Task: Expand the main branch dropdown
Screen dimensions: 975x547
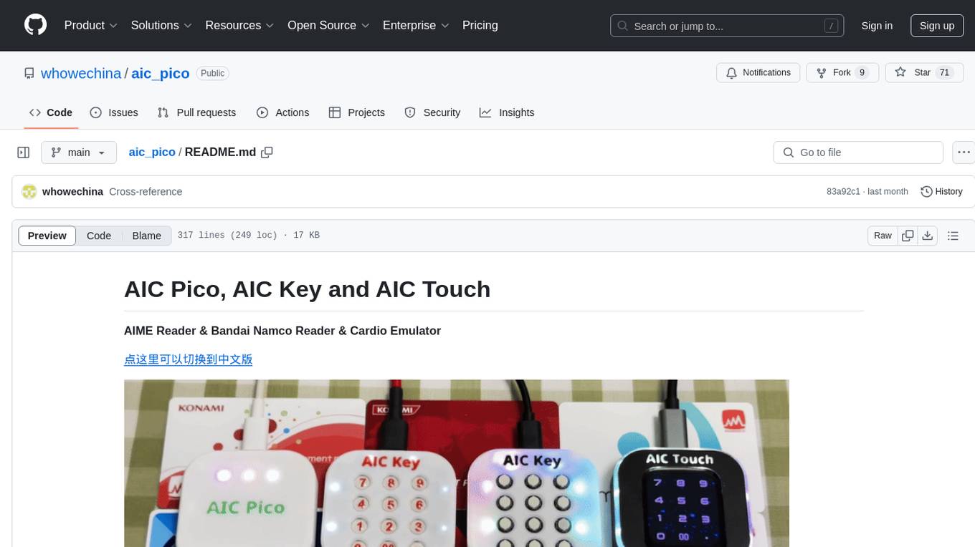Action: [79, 153]
